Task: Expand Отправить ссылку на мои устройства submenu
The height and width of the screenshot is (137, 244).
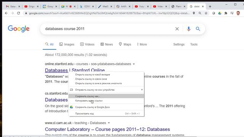Action: [106, 90]
